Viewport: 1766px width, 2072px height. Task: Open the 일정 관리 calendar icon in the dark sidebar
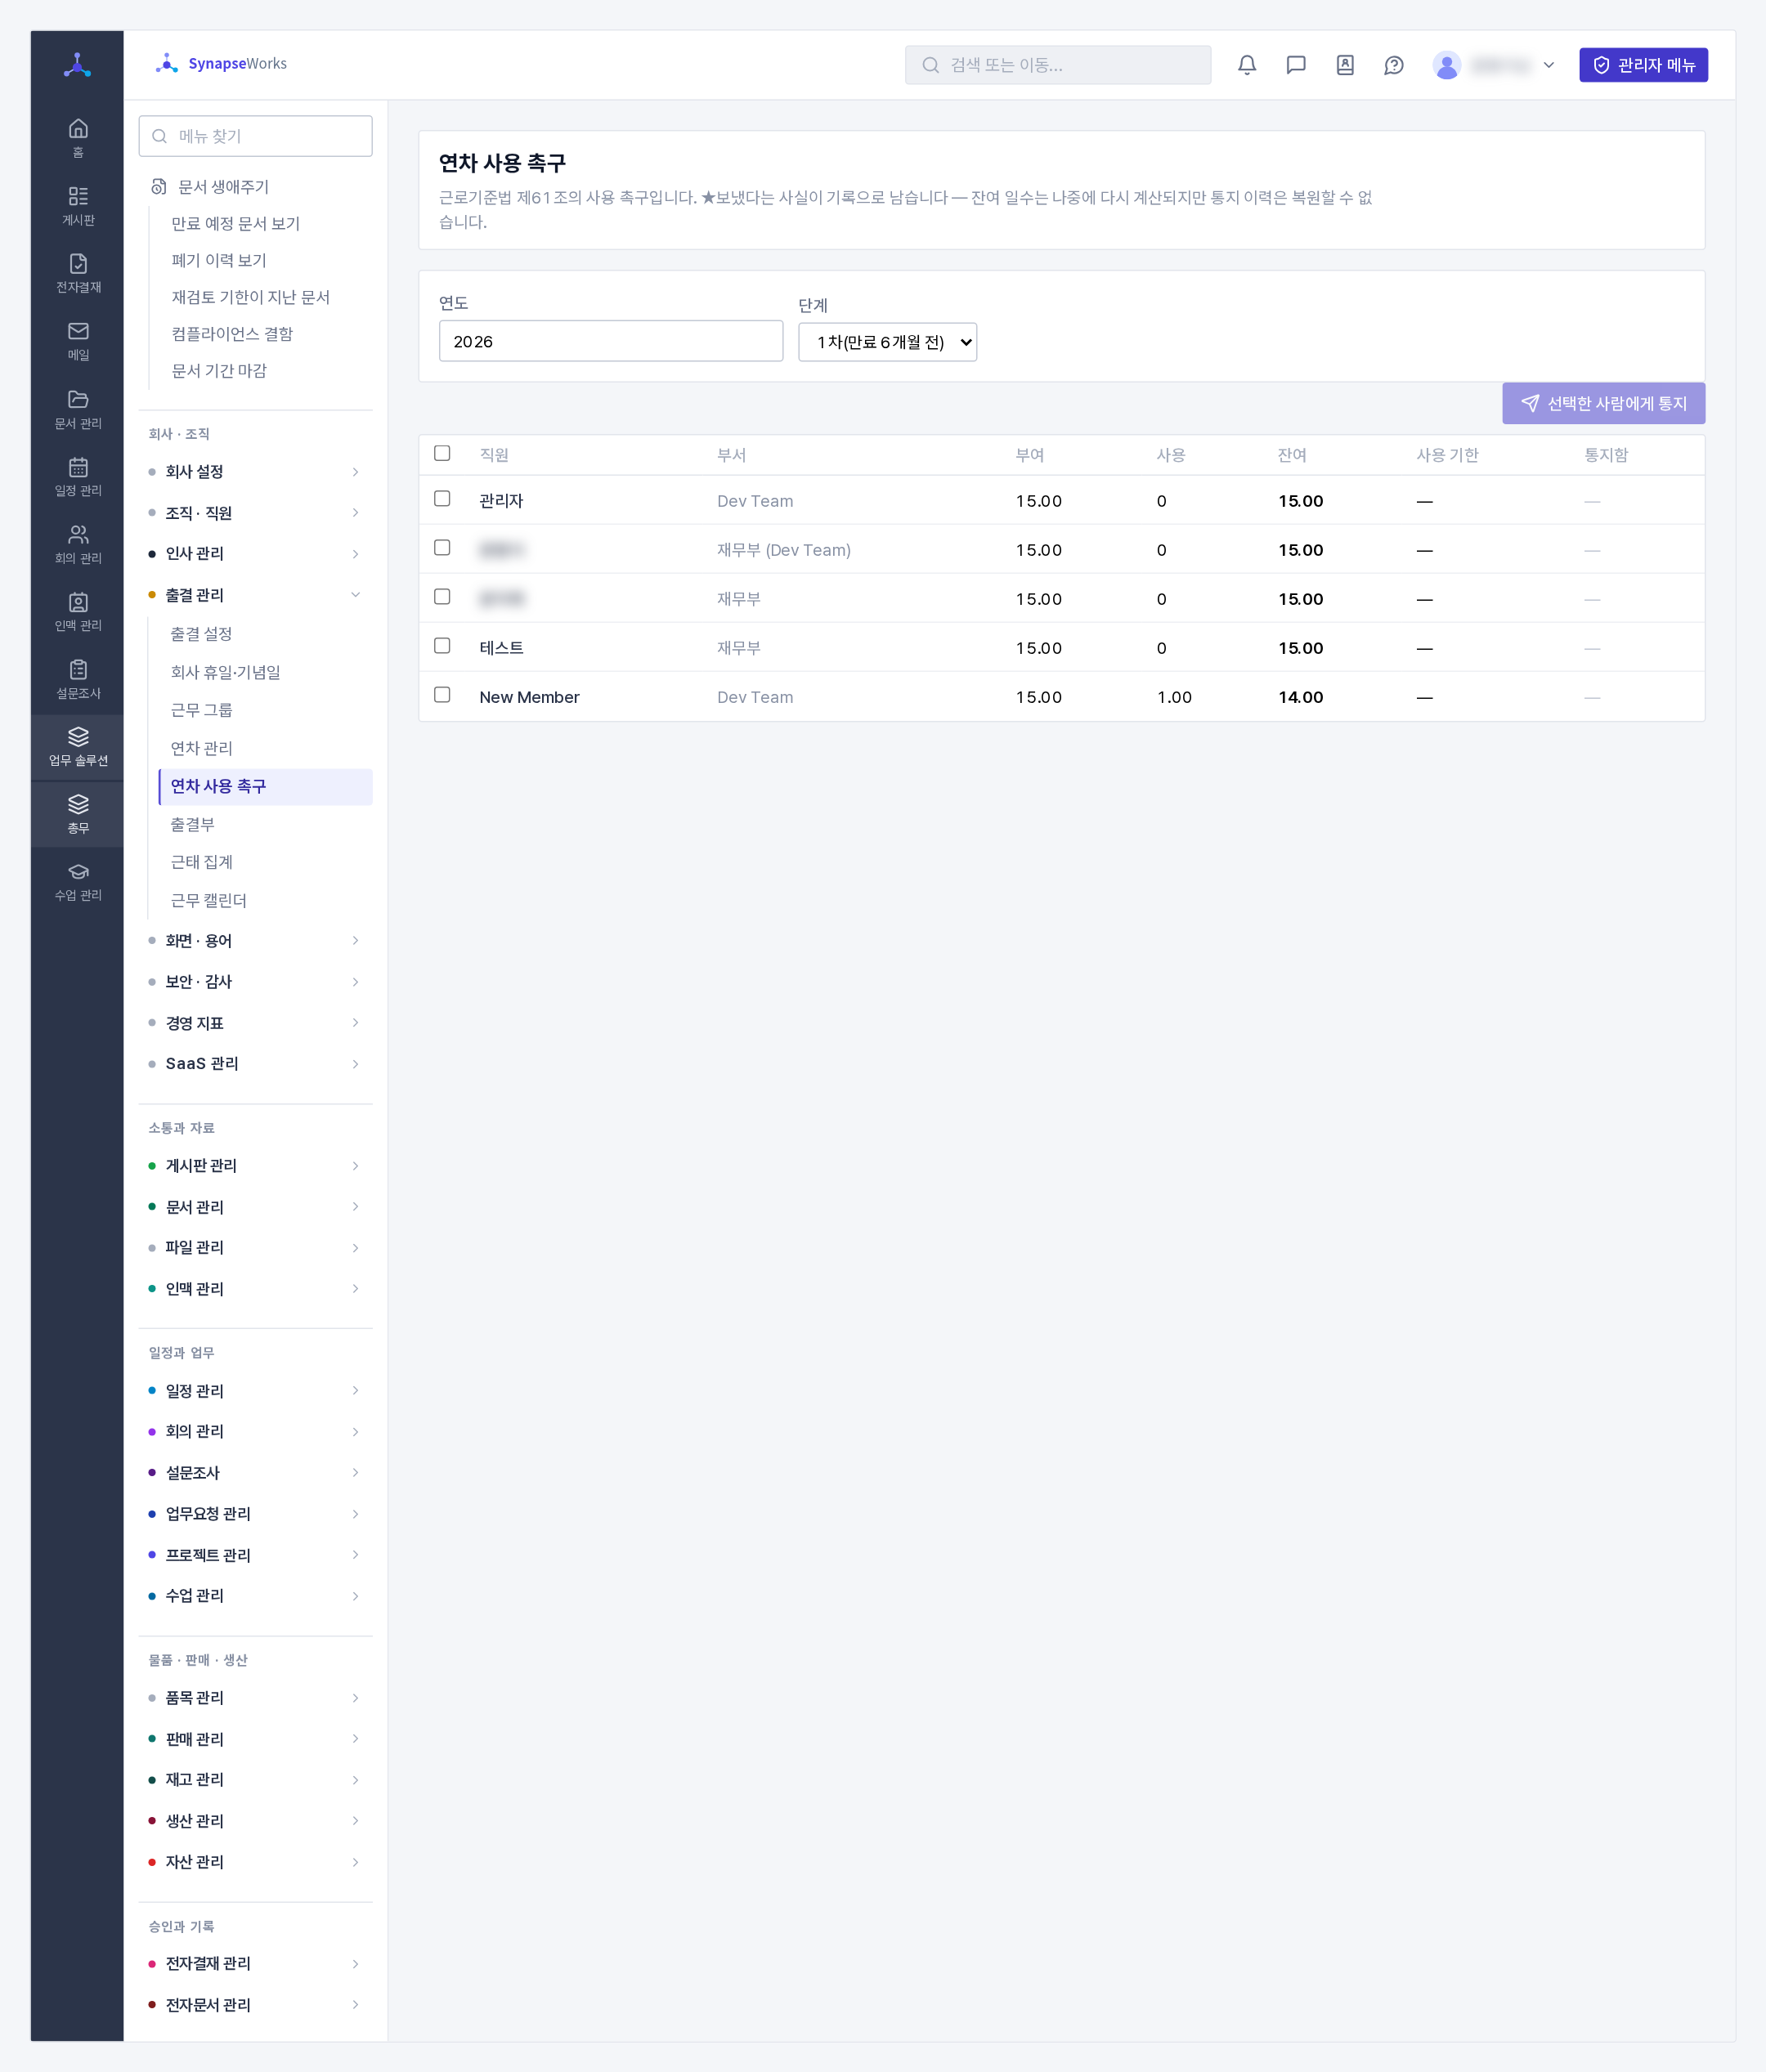pos(78,476)
